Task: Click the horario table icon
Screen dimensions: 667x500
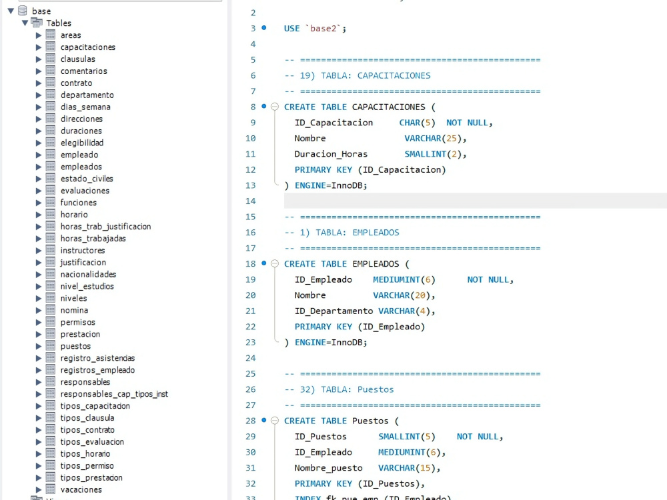Action: coord(51,214)
